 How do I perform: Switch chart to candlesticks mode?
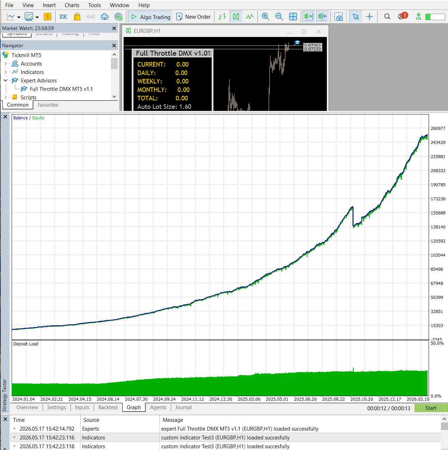click(236, 17)
